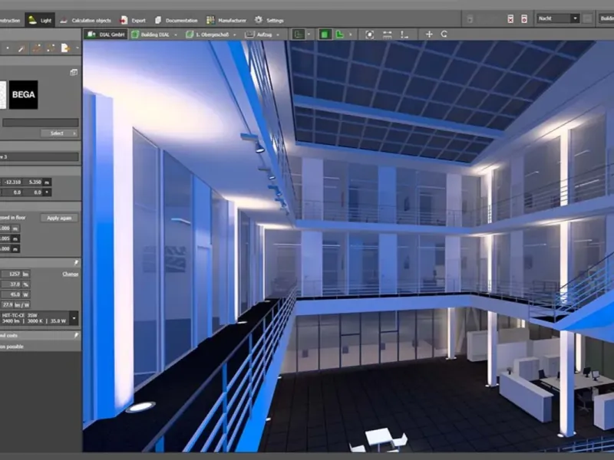
Task: Click the grayed calculator icon
Action: [470, 18]
